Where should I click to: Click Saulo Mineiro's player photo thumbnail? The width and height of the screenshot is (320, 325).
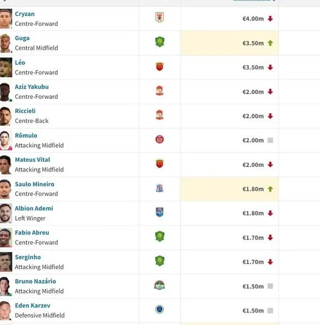coord(6,189)
